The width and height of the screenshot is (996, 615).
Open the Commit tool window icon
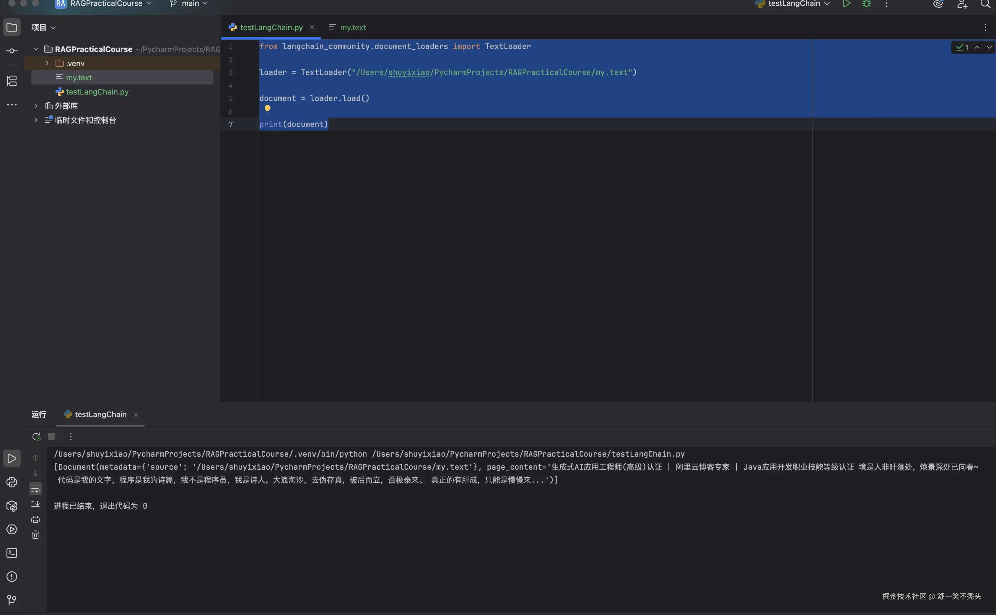pyautogui.click(x=12, y=51)
